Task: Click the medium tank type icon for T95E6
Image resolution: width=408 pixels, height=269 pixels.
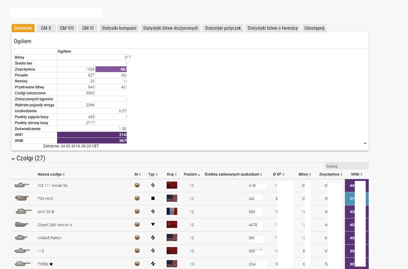Action: (153, 263)
